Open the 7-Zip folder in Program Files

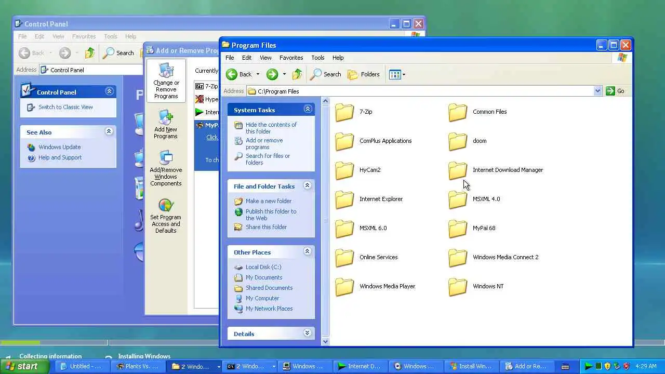pos(353,112)
